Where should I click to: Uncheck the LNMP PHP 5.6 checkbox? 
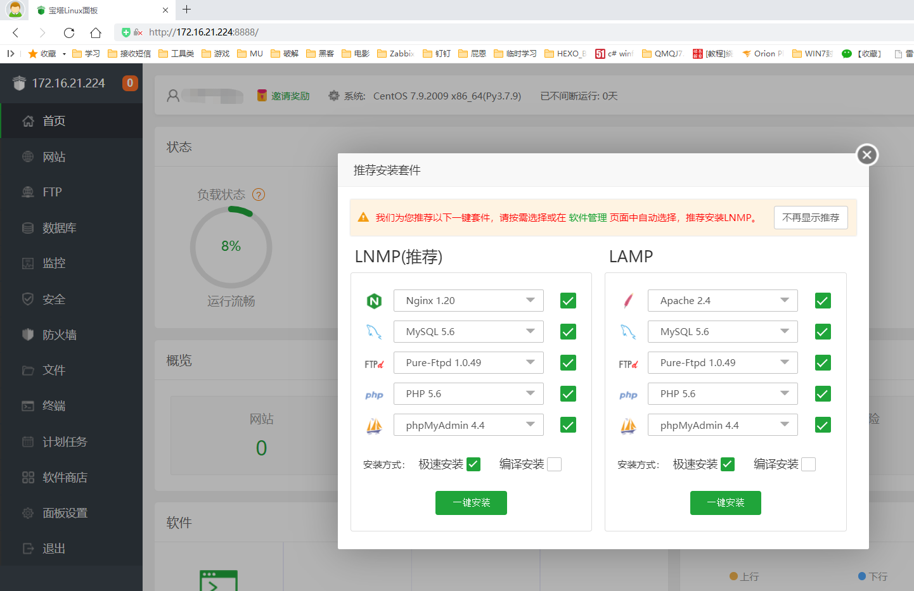pyautogui.click(x=569, y=394)
